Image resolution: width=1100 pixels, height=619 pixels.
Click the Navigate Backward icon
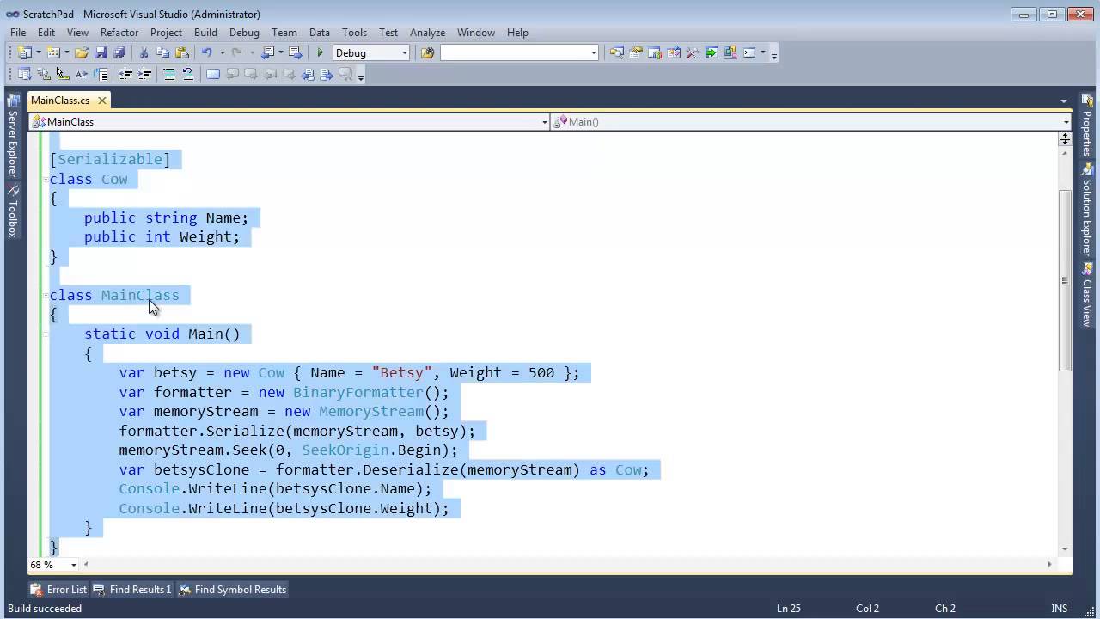click(x=267, y=53)
